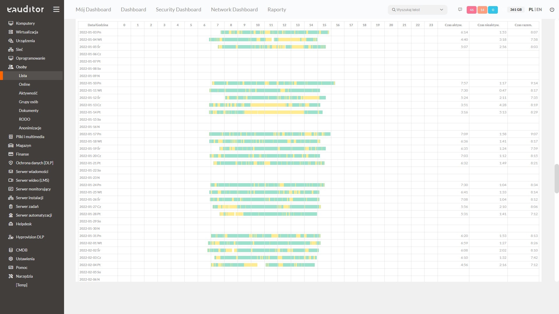Click the Ochrona danych shield icon
The width and height of the screenshot is (559, 314).
click(x=11, y=163)
